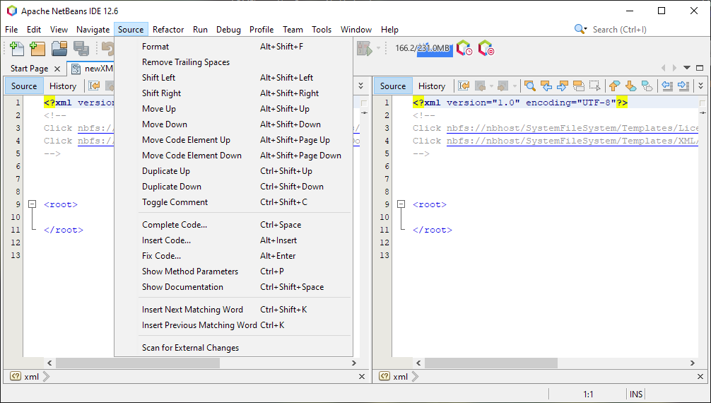Click the New Project toolbar icon

[x=37, y=48]
